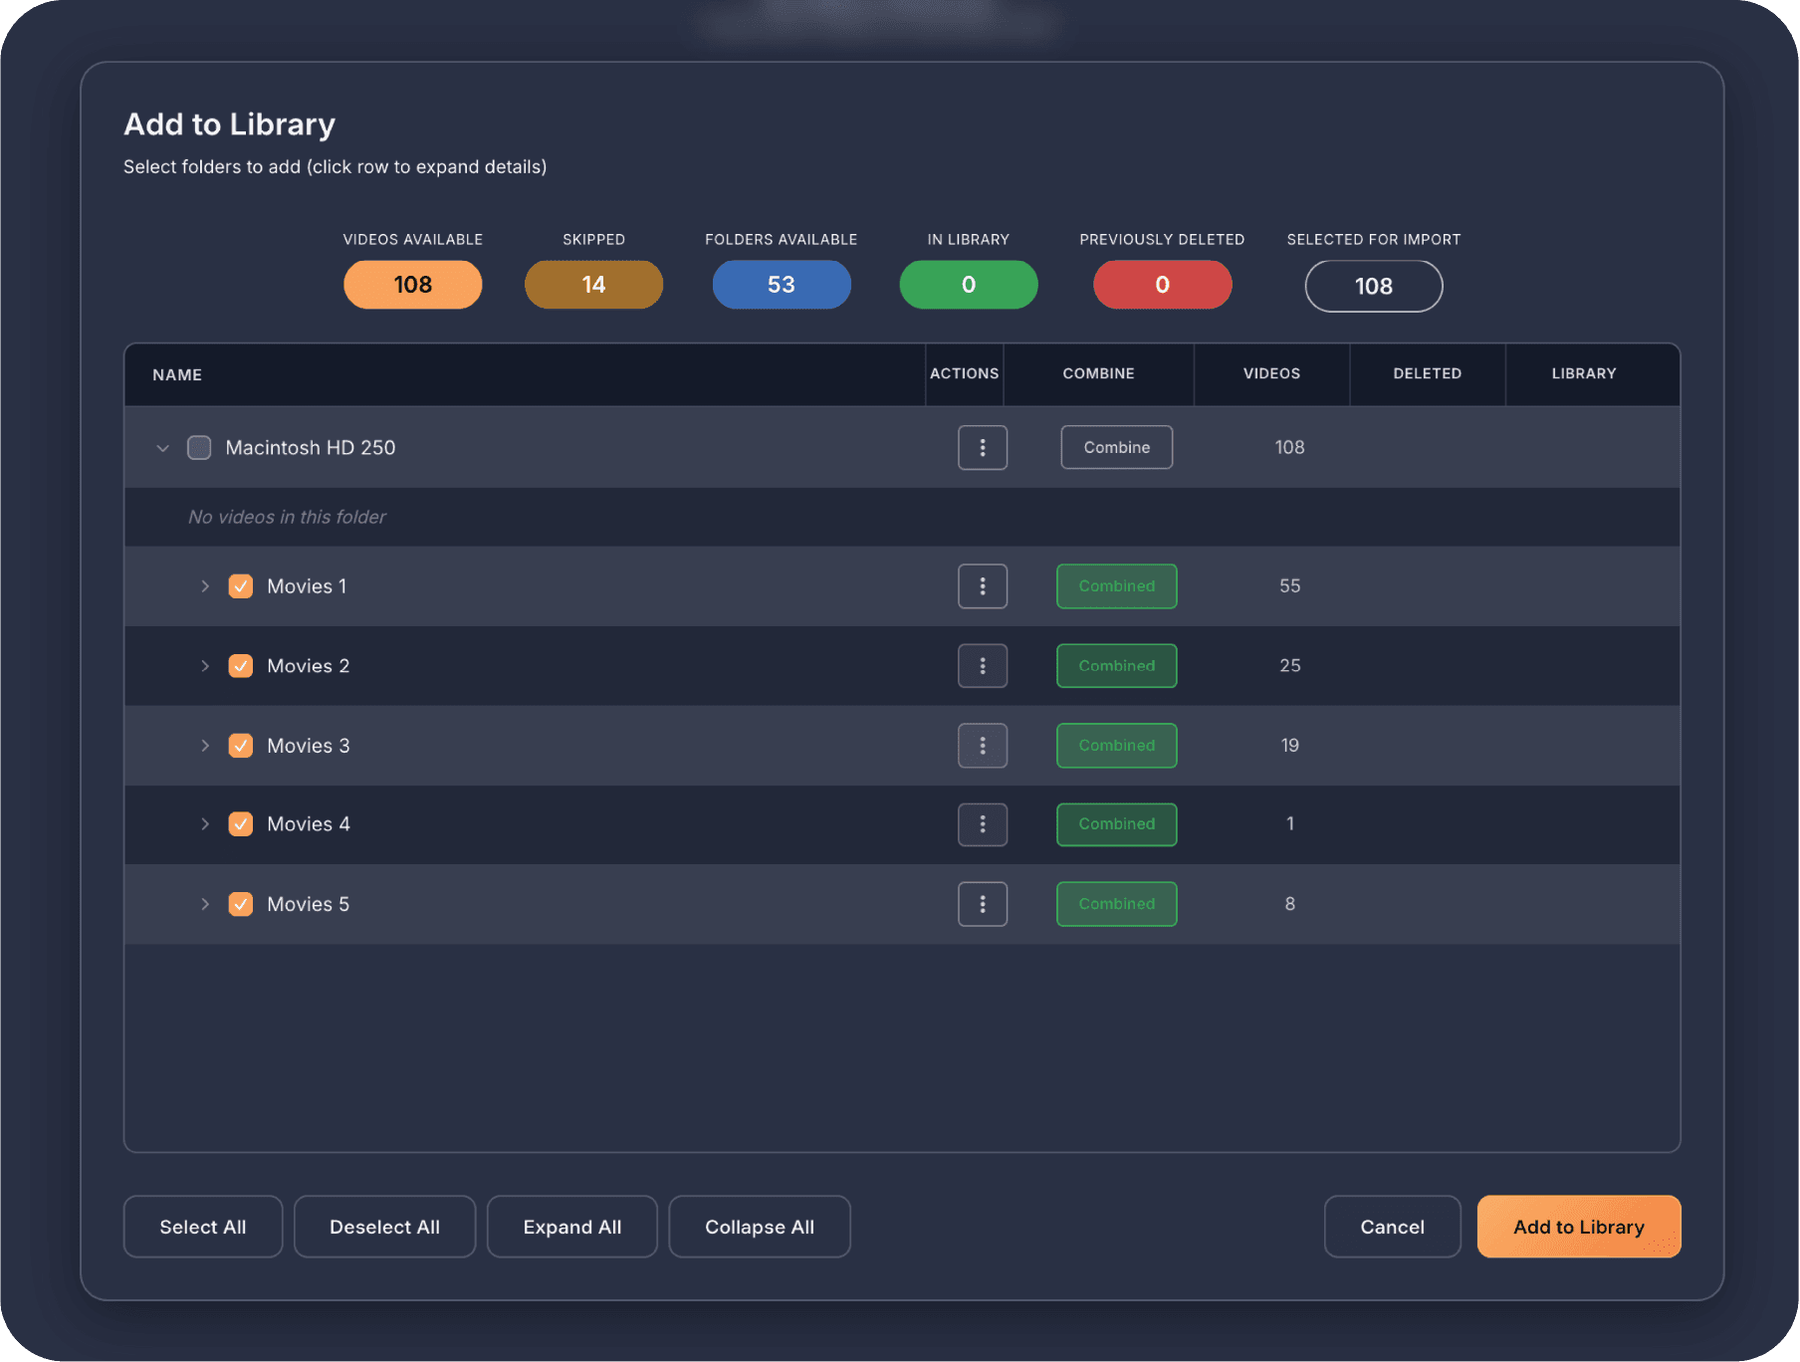Click the Folders Available count badge
This screenshot has height=1362, width=1800.
click(782, 285)
